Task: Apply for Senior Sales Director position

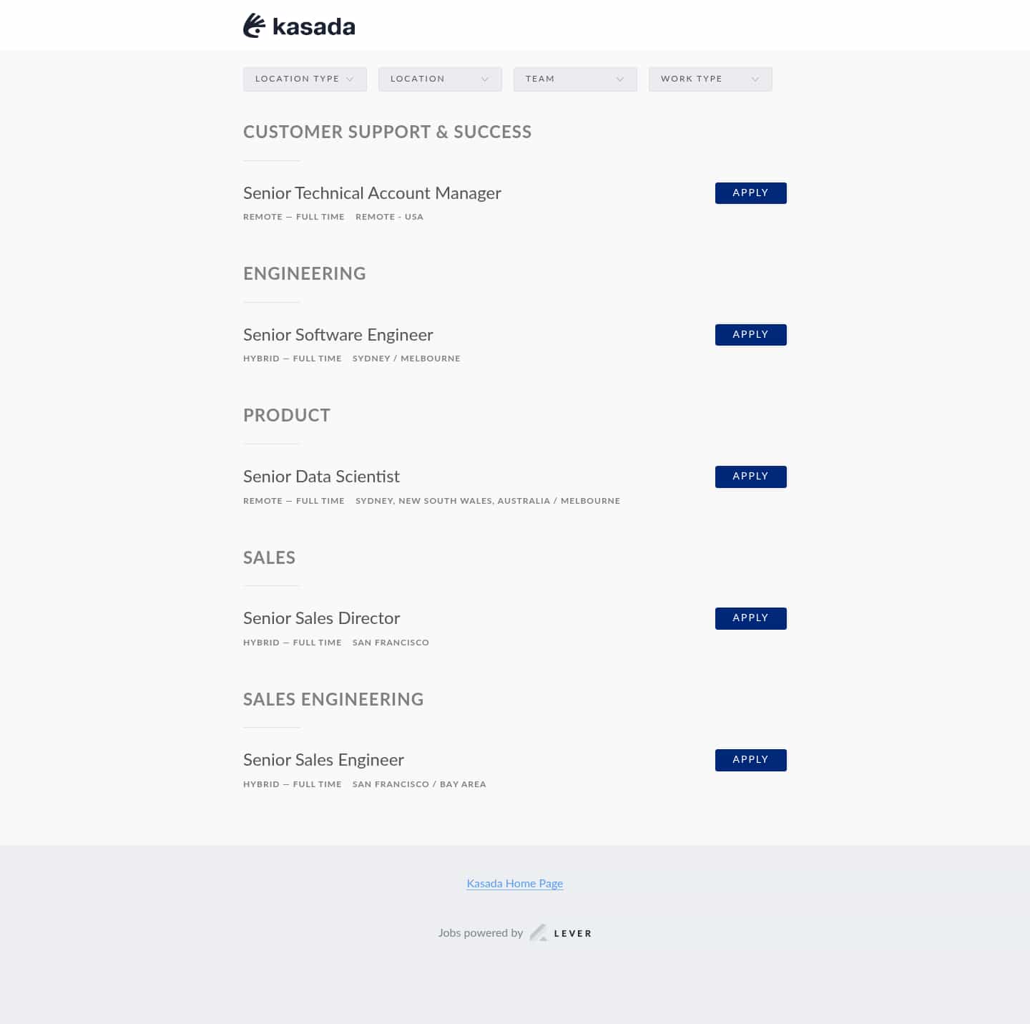Action: (x=750, y=618)
